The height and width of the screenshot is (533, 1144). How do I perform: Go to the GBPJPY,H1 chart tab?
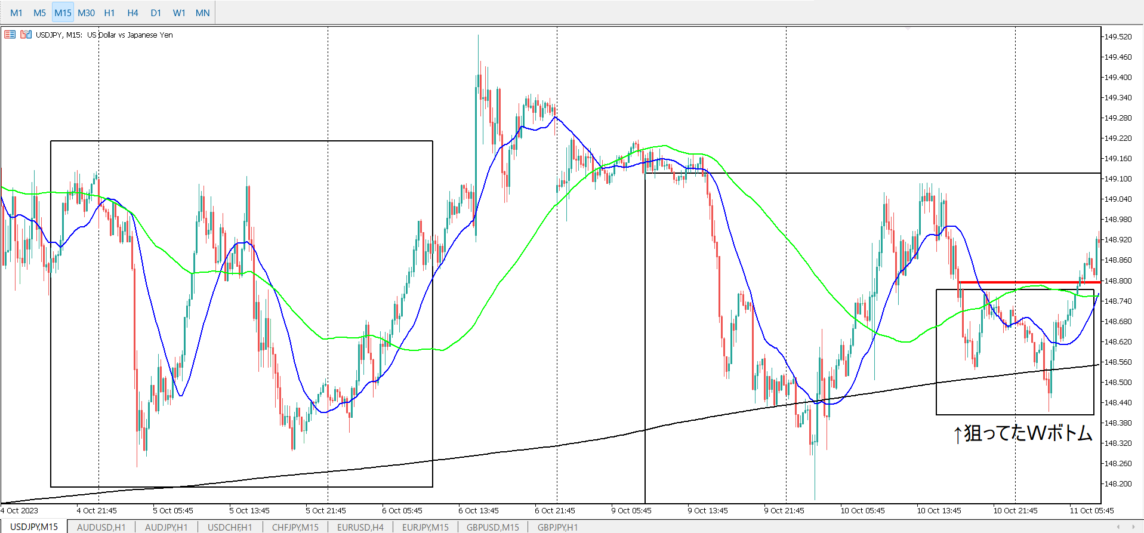[x=557, y=527]
